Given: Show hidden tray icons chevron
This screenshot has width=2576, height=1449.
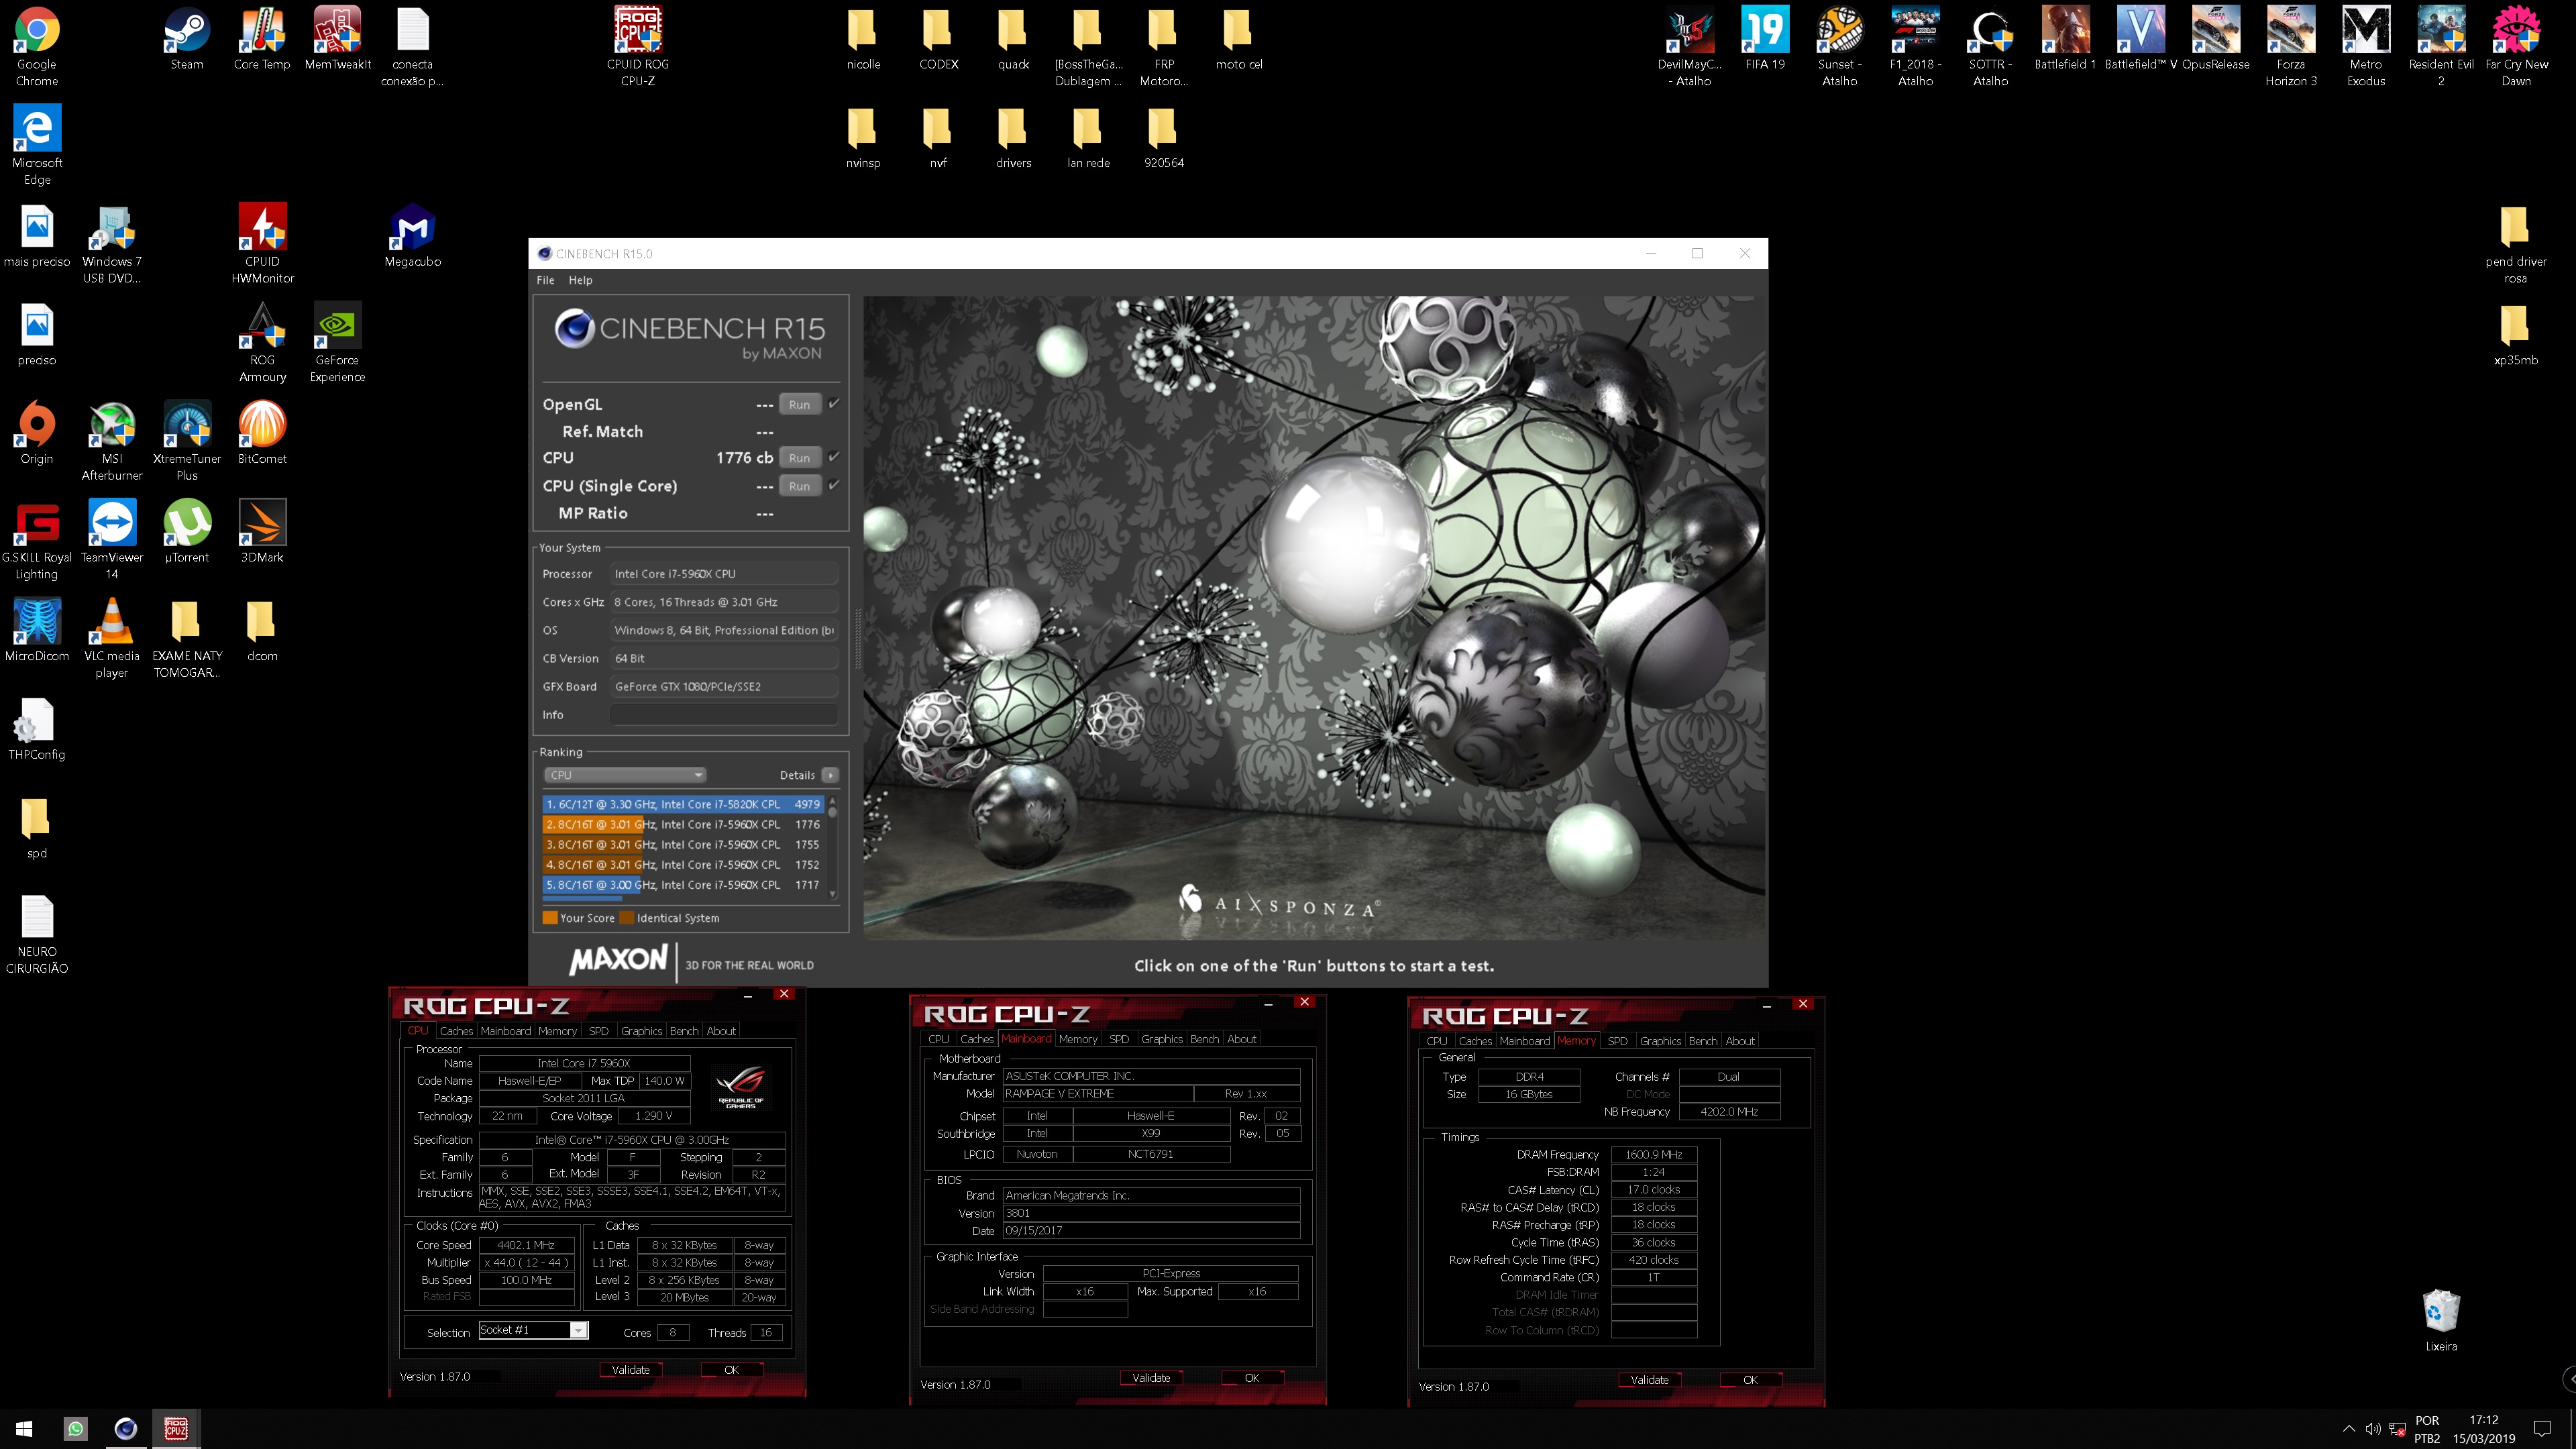Looking at the screenshot, I should (x=2349, y=1429).
